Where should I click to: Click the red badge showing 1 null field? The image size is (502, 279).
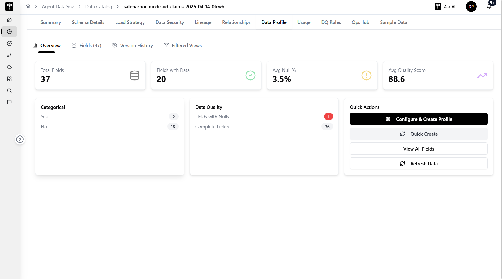pos(328,117)
